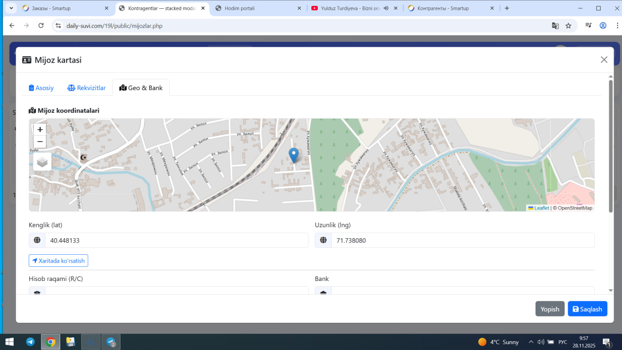Open File Explorer from the taskbar
The height and width of the screenshot is (350, 622).
point(70,342)
